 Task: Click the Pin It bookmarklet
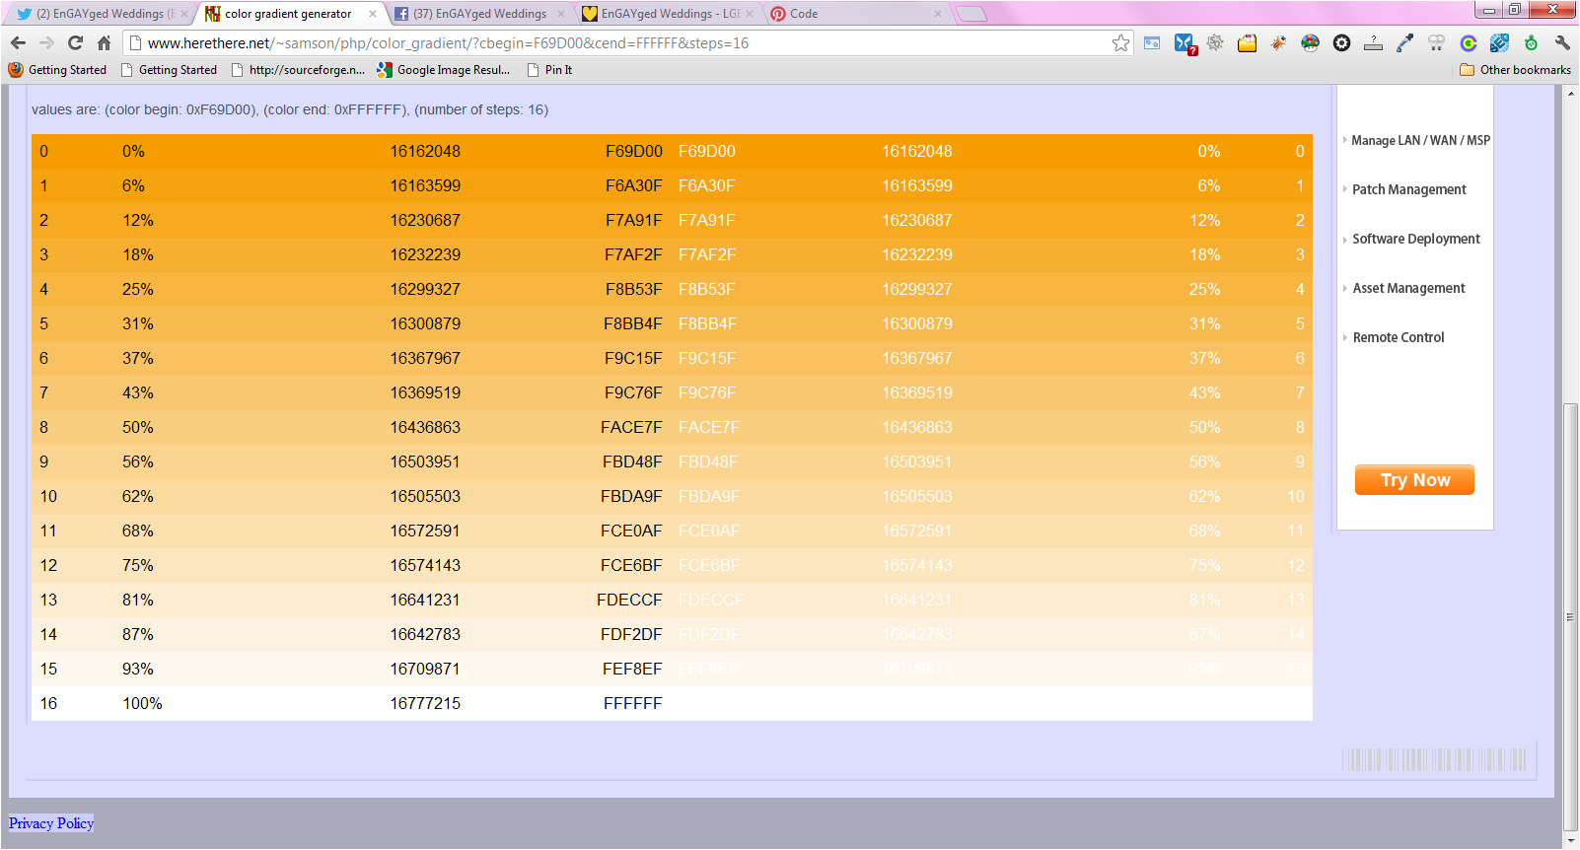[x=549, y=70]
